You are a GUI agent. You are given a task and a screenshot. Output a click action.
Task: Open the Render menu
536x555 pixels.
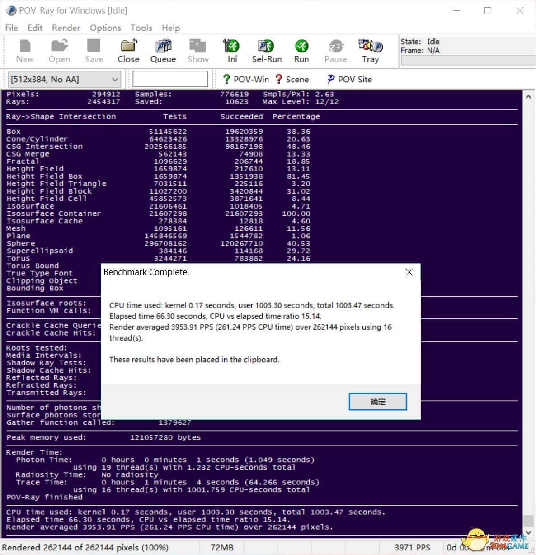(x=66, y=28)
